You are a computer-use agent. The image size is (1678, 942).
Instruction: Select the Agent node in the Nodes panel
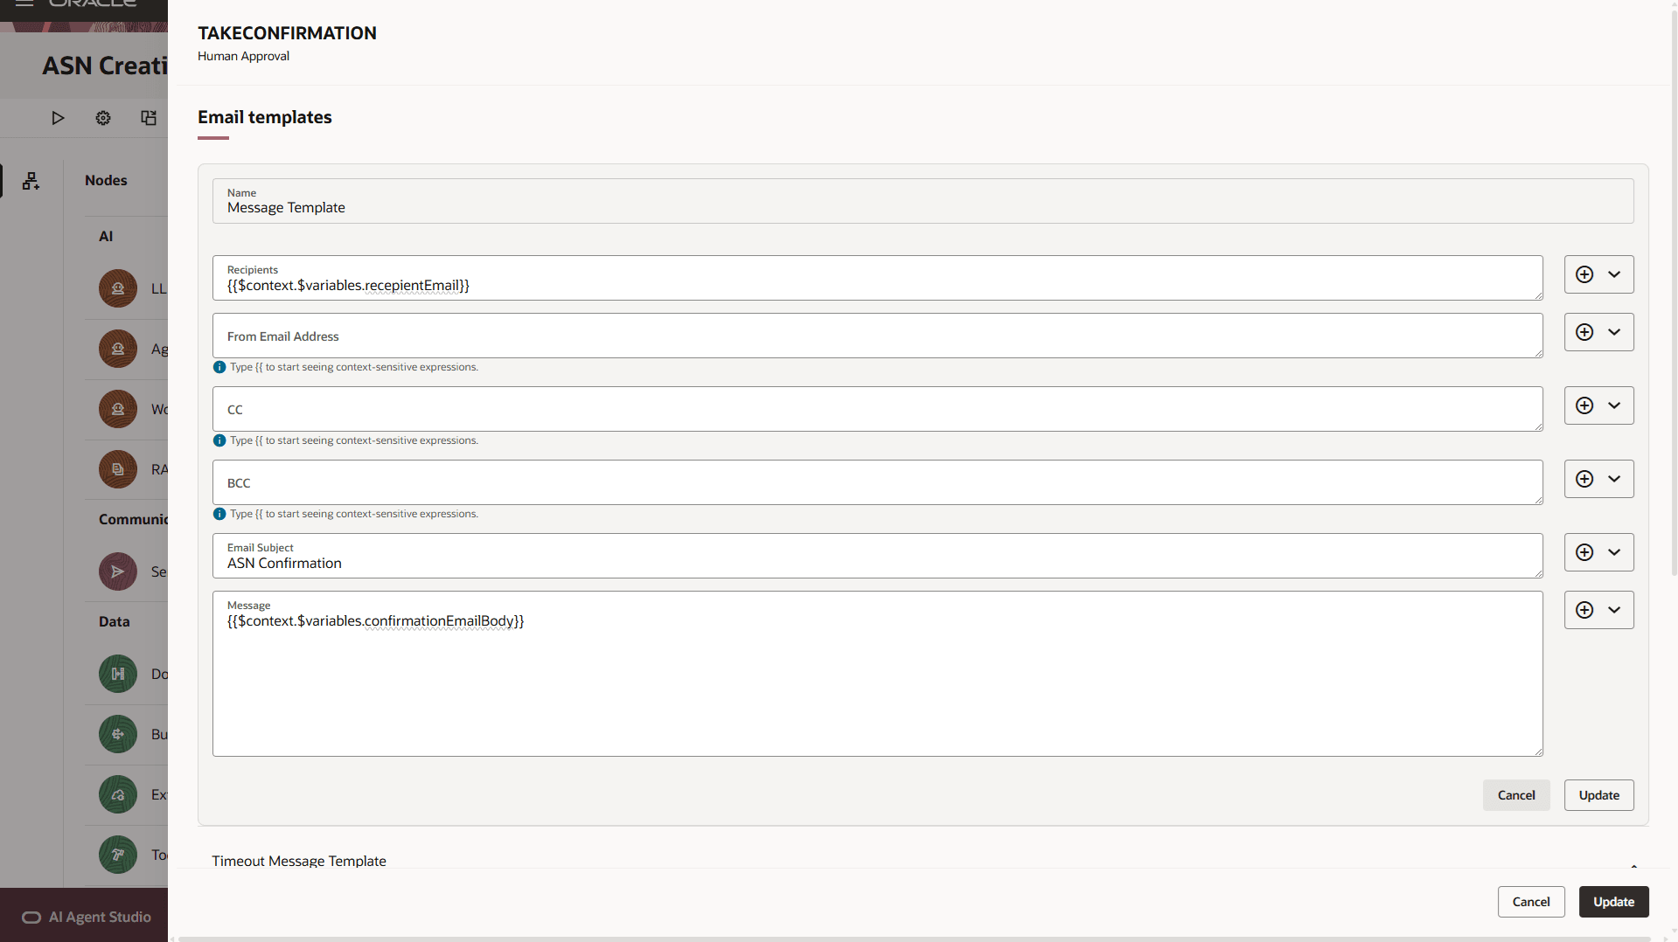tap(117, 349)
